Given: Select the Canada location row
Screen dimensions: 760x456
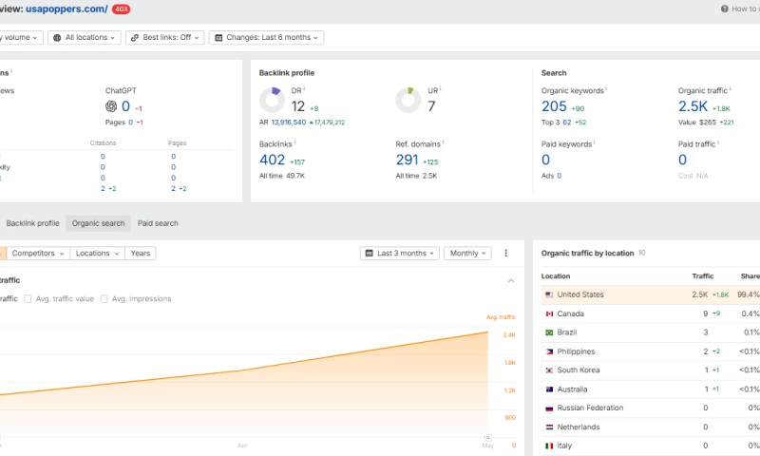Looking at the screenshot, I should click(x=651, y=314).
